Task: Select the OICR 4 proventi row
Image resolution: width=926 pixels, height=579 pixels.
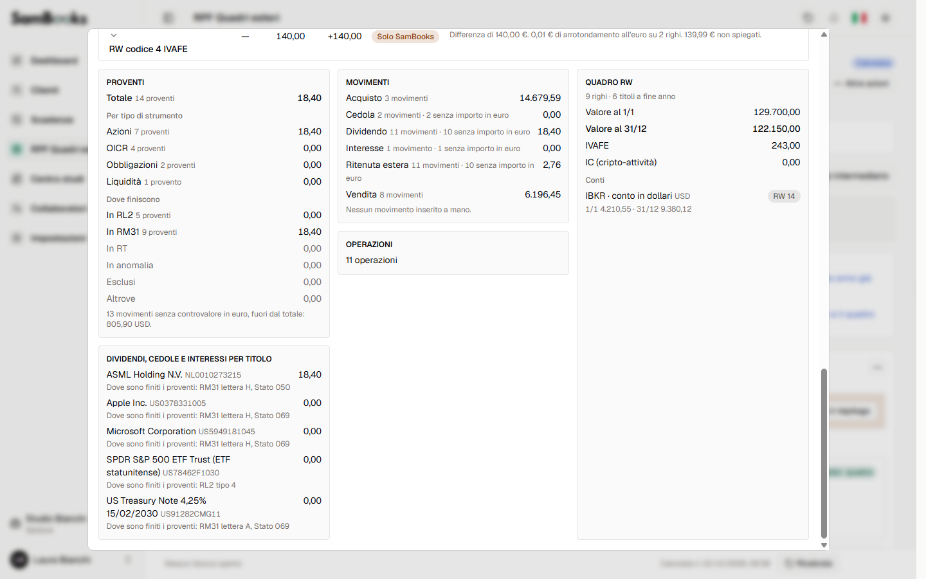Action: pyautogui.click(x=214, y=149)
